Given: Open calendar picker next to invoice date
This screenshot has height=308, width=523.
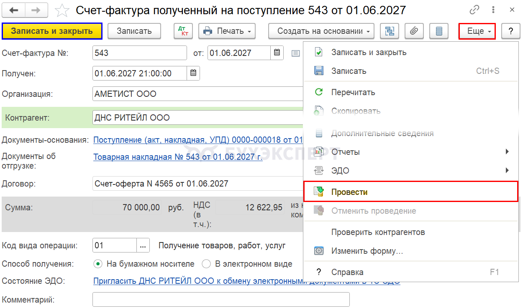Looking at the screenshot, I should point(277,53).
